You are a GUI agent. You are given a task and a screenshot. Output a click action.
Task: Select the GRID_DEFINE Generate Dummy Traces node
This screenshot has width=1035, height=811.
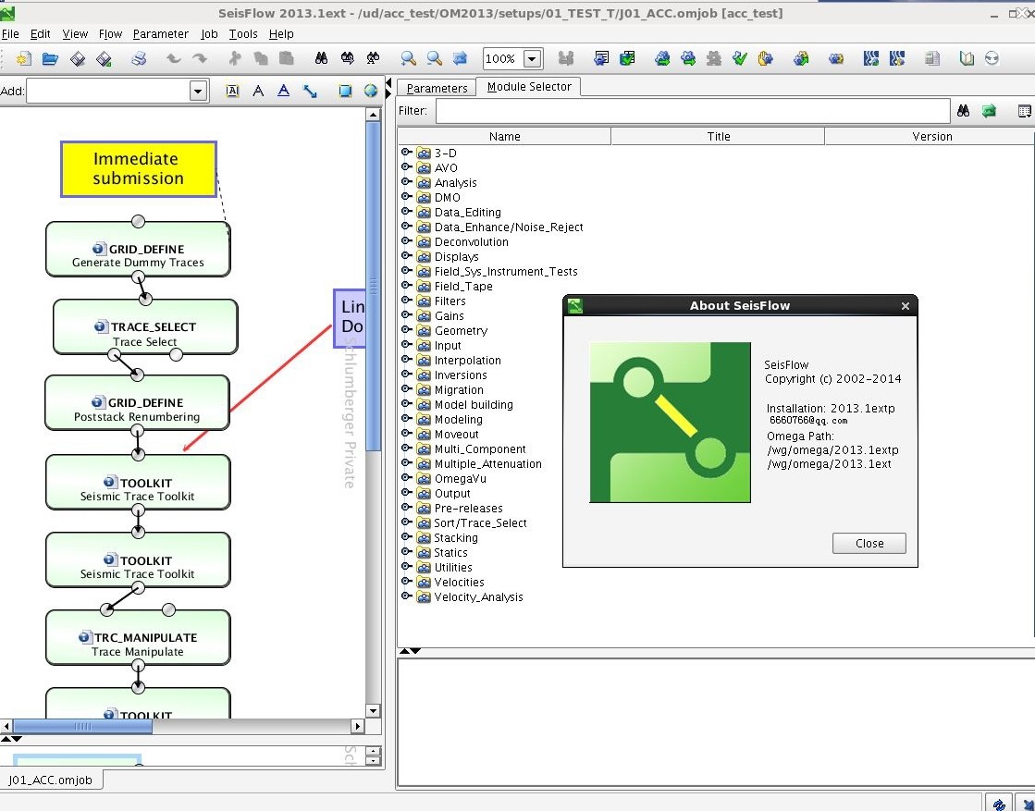tap(138, 250)
